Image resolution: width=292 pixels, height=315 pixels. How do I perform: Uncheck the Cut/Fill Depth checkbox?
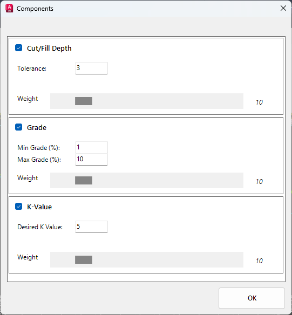pos(19,48)
